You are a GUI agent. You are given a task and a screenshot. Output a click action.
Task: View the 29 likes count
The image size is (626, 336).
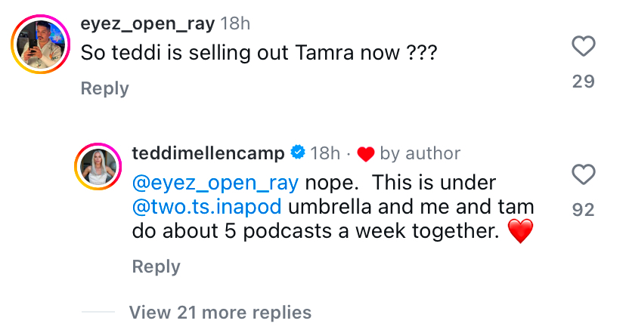tap(583, 81)
